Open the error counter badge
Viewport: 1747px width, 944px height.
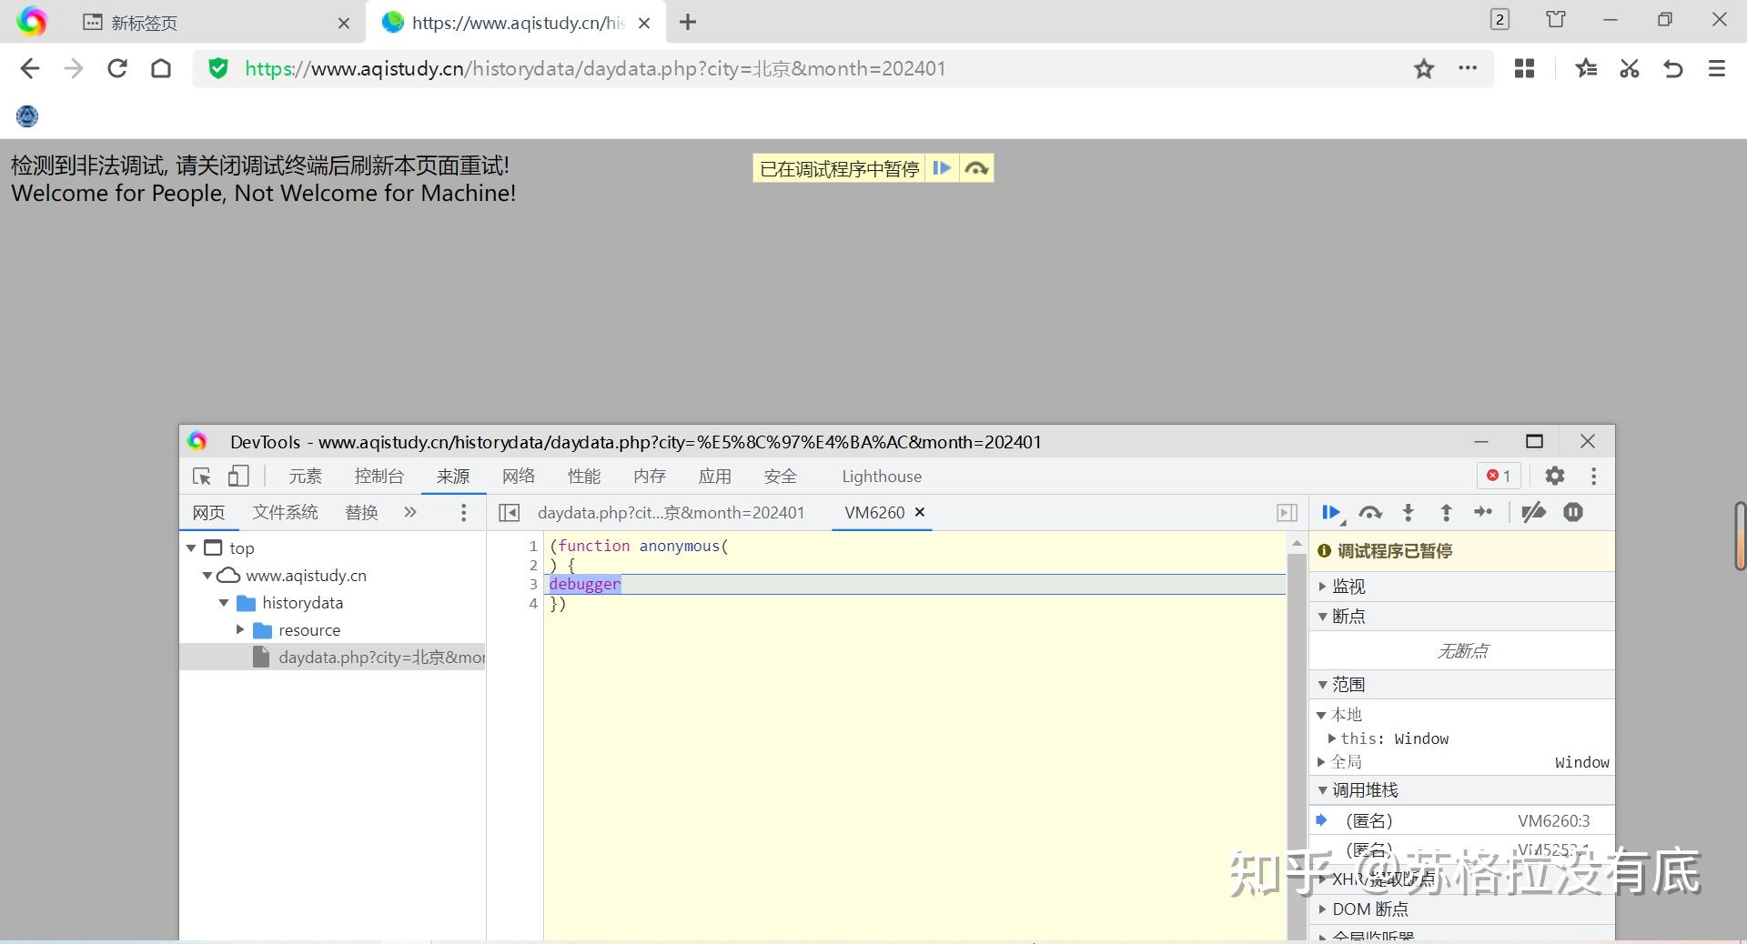coord(1500,476)
